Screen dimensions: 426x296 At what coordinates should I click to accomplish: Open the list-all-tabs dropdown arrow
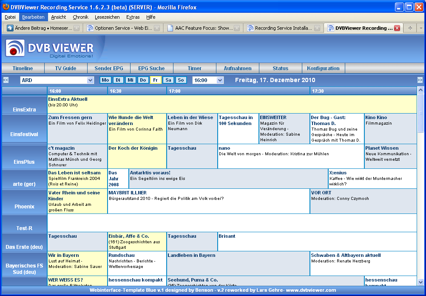[421, 28]
